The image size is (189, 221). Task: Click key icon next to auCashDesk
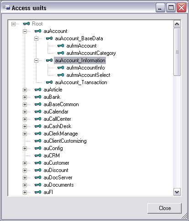tap(38, 126)
